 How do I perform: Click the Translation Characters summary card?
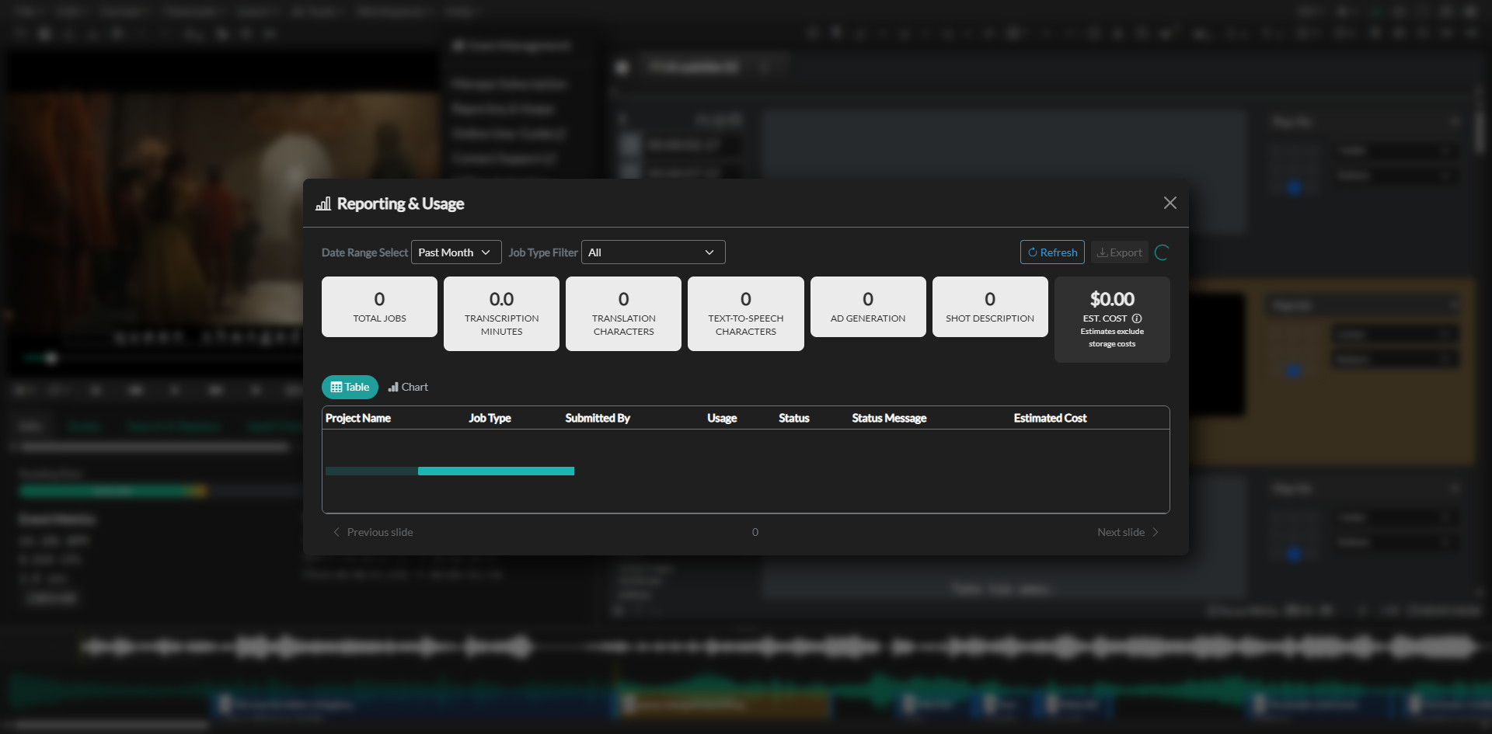tap(623, 314)
